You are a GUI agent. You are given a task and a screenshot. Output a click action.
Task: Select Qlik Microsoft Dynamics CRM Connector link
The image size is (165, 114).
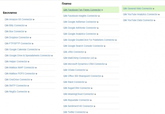point(84,64)
